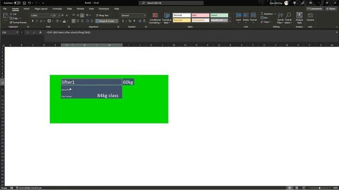Click the Copy button

click(14, 18)
